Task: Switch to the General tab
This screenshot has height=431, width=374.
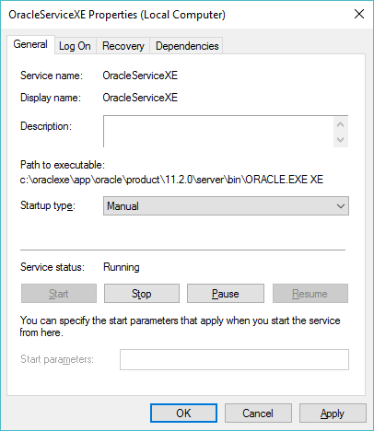Action: pyautogui.click(x=30, y=44)
